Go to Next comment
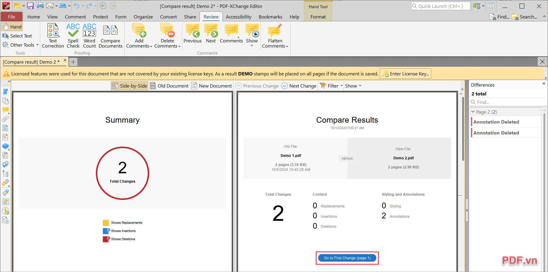This screenshot has width=548, height=272. tap(211, 33)
